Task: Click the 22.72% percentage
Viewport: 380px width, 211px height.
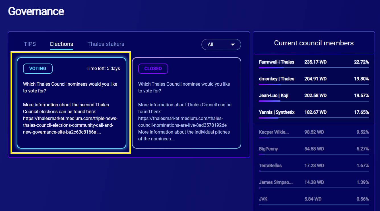Action: [x=362, y=62]
